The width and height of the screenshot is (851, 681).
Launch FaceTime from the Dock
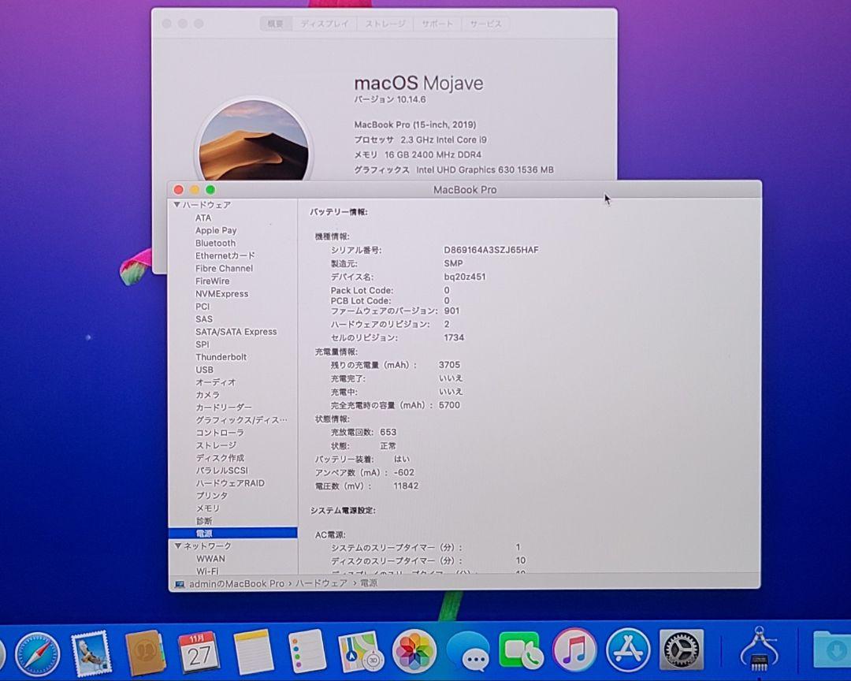[520, 651]
